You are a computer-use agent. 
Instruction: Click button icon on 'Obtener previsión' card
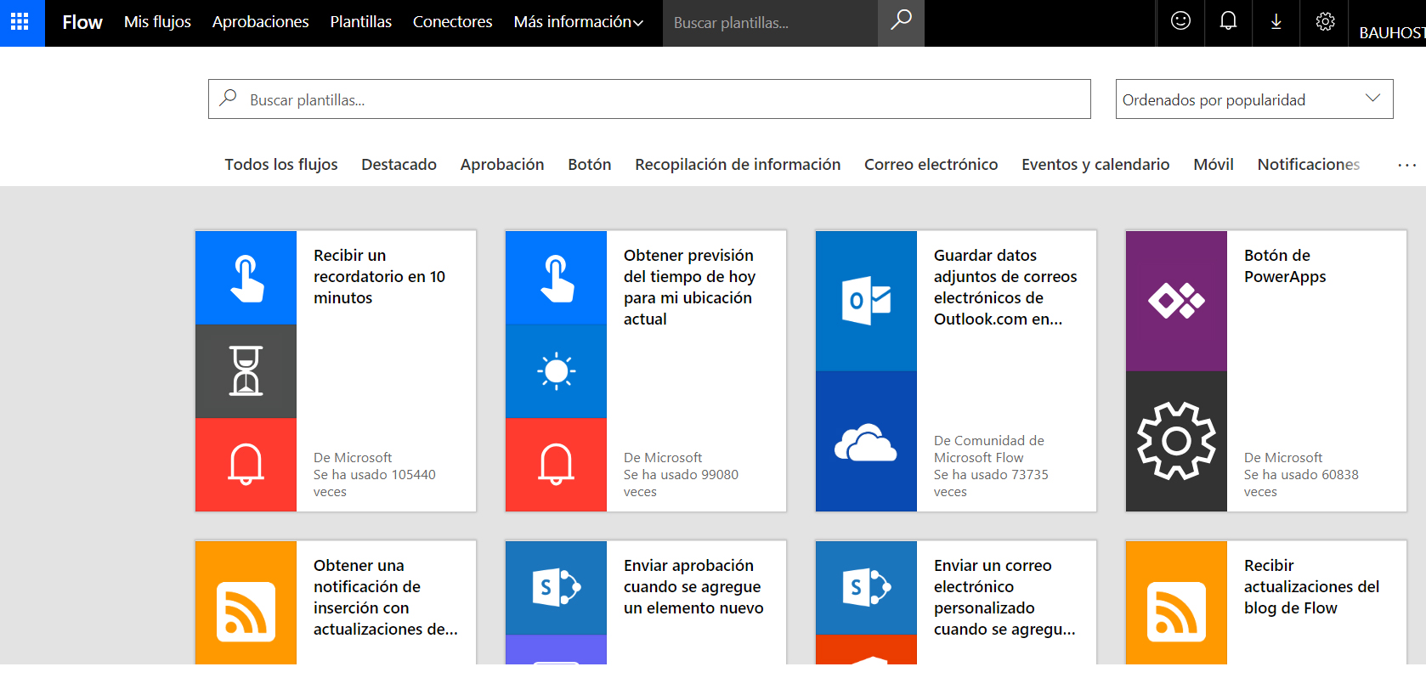(x=557, y=278)
